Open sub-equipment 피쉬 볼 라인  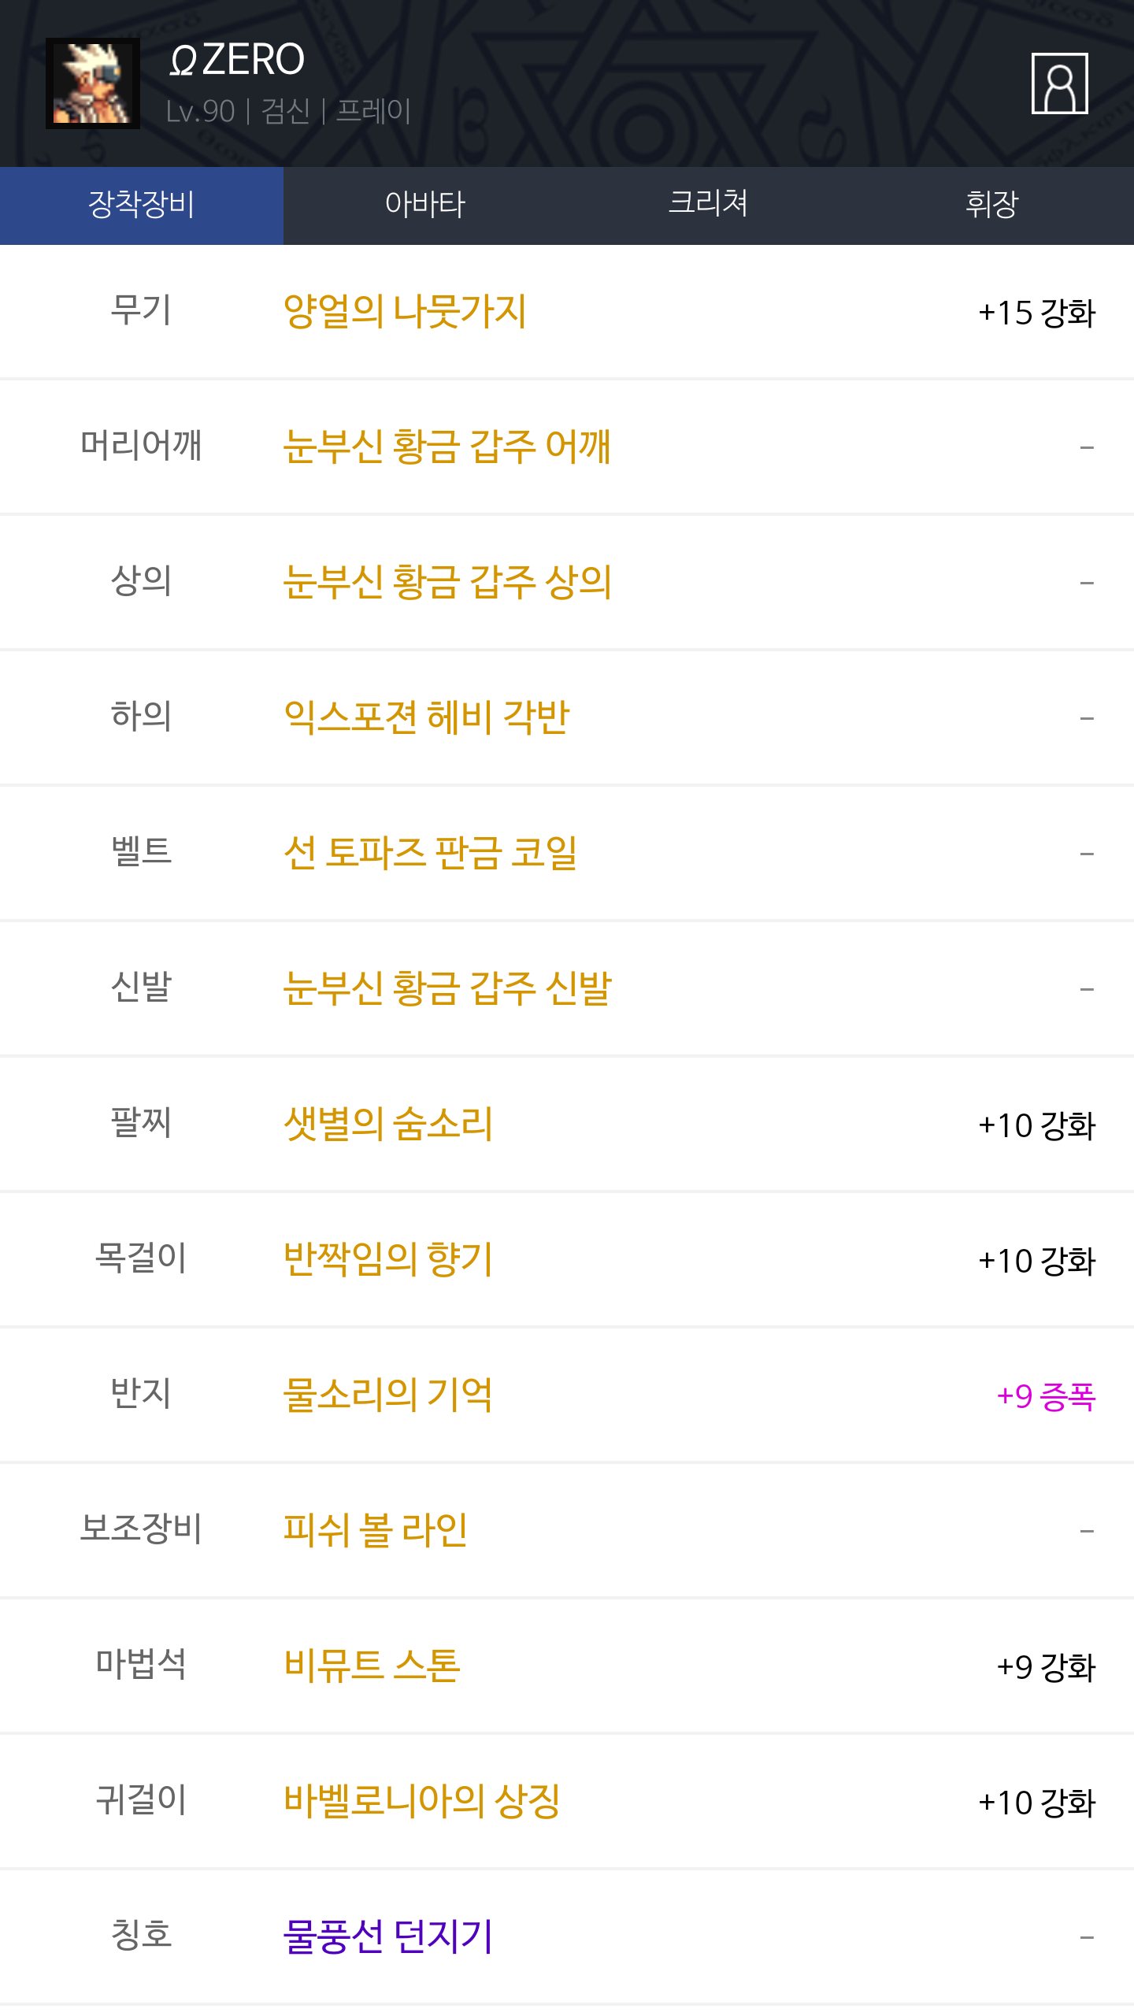coord(376,1530)
